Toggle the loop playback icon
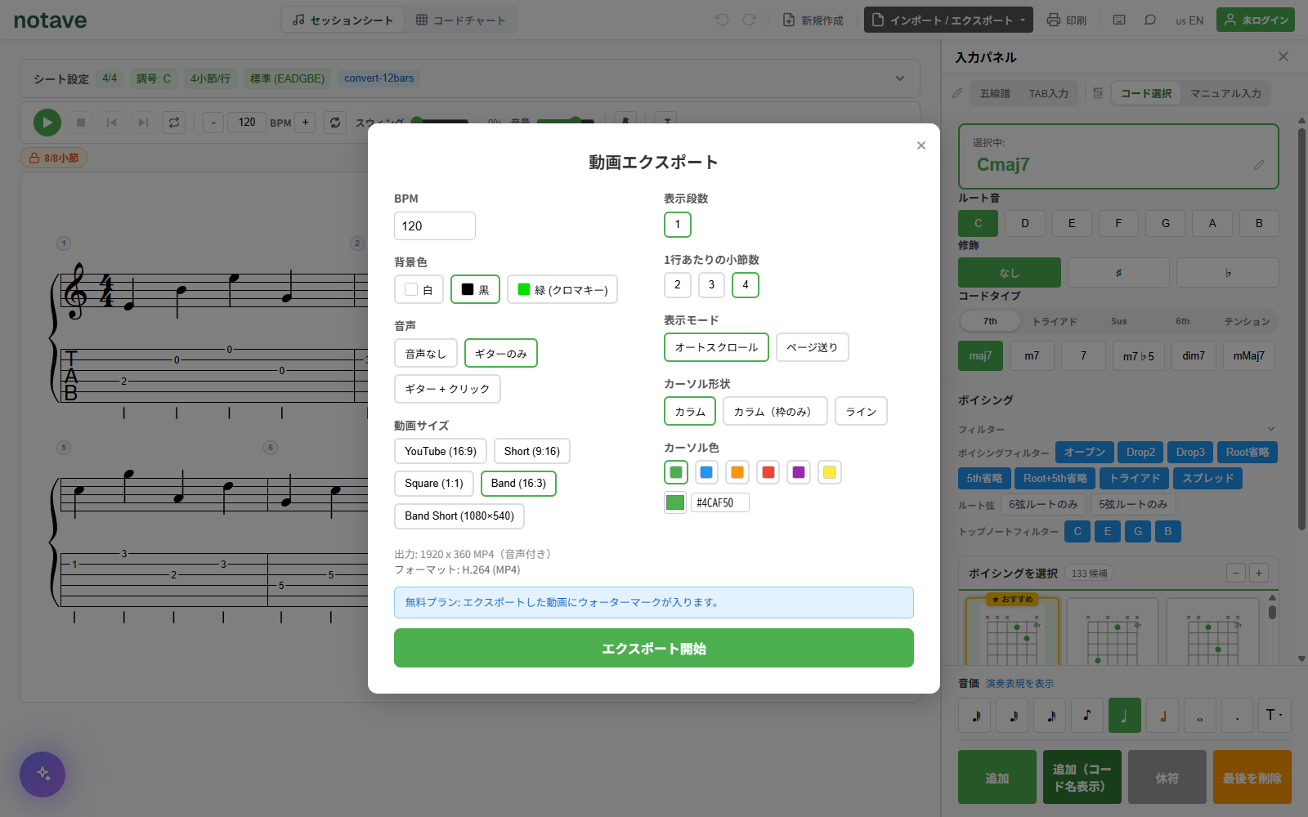 173,123
